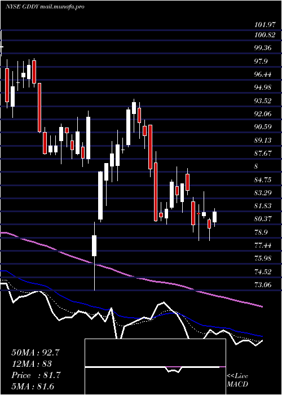This screenshot has height=395, width=282.
Task: Click the 5MA : 81.6 readout
Action: (33, 387)
